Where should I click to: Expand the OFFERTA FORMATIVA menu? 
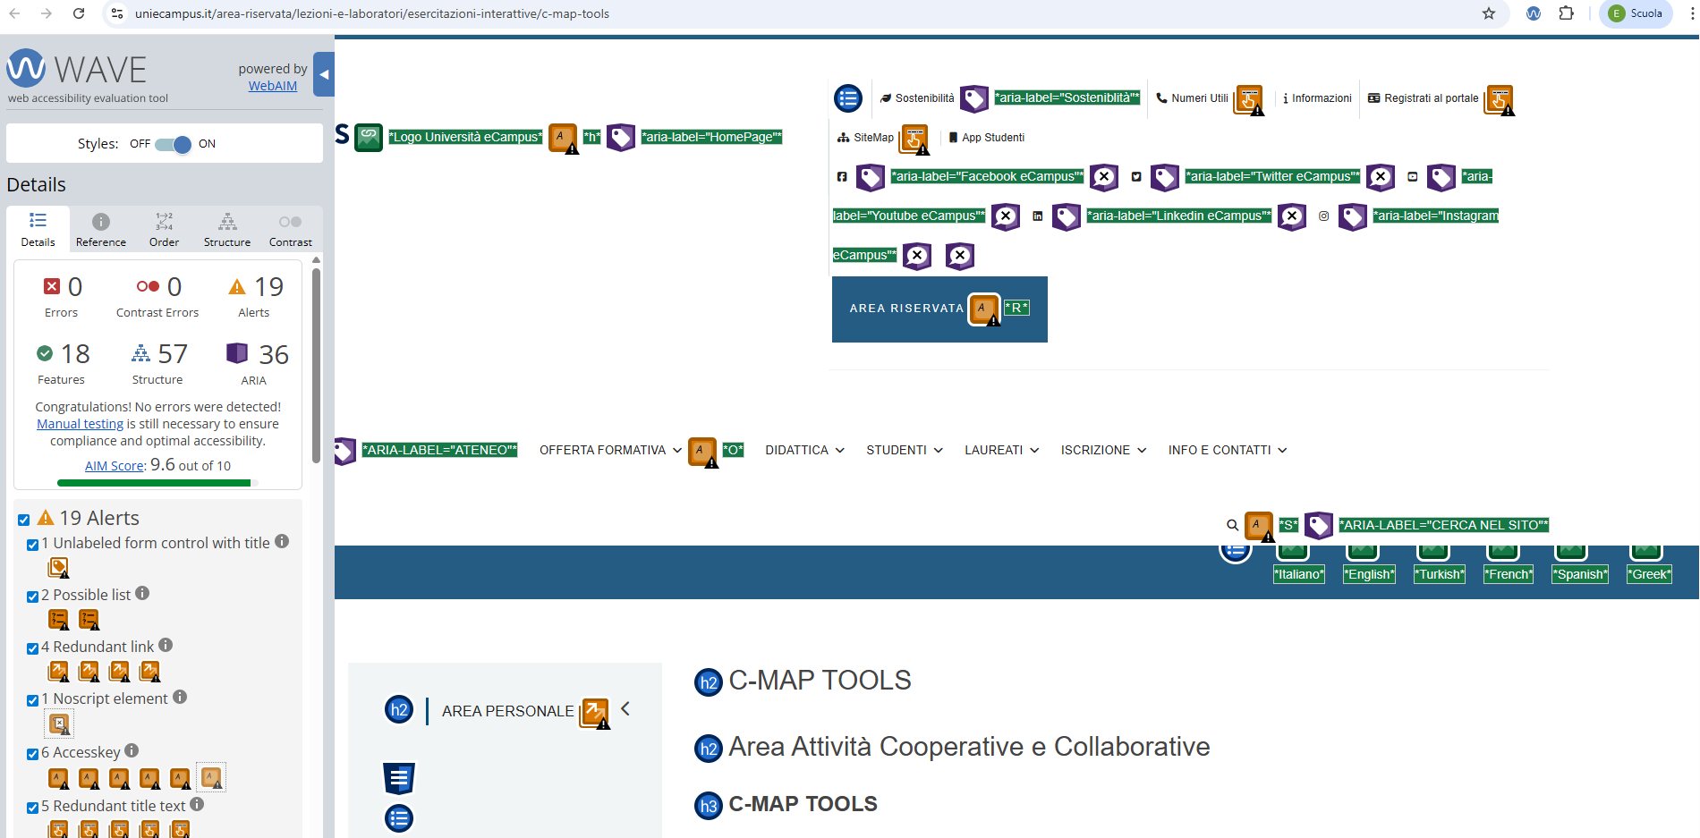tap(610, 451)
